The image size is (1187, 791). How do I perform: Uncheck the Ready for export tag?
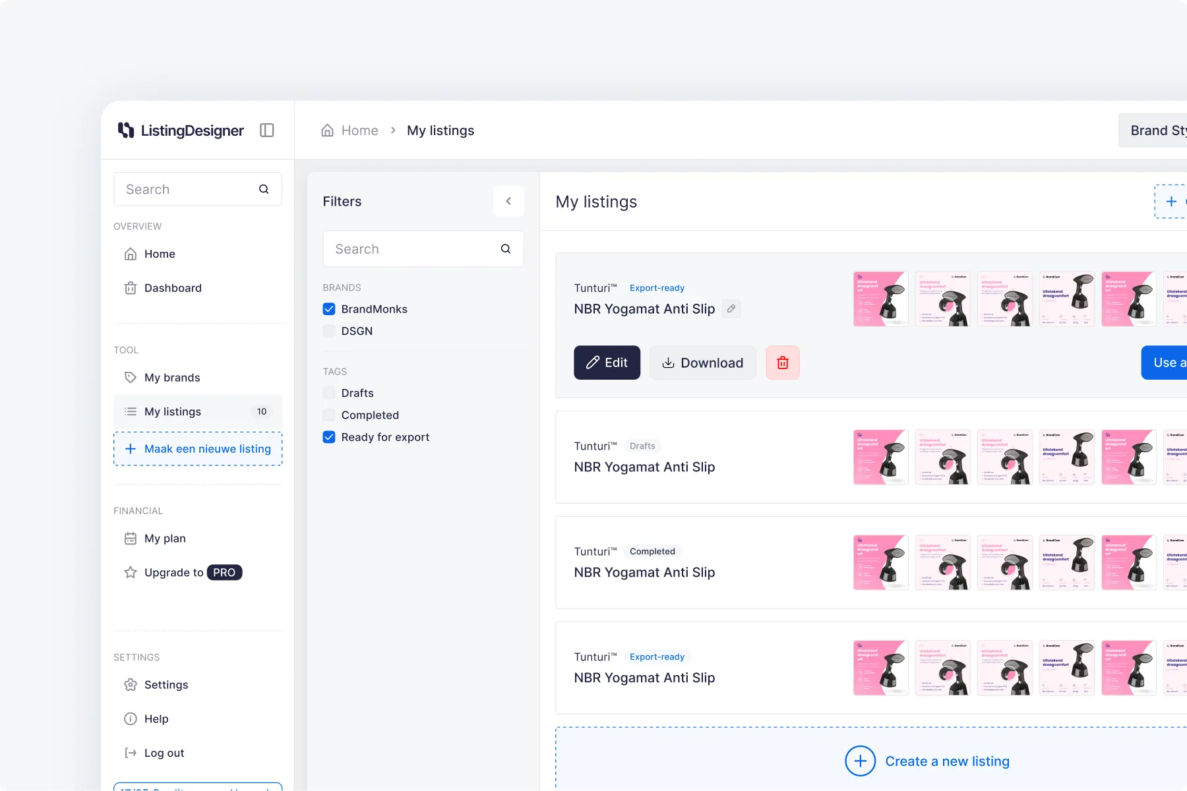point(329,437)
